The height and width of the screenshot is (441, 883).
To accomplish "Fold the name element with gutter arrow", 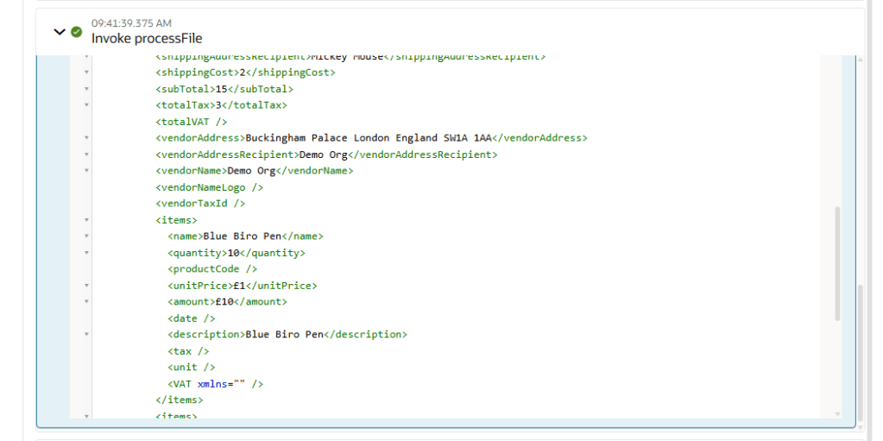I will point(86,236).
